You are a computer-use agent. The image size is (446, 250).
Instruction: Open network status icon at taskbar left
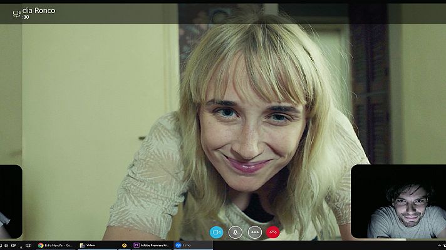(x=1, y=246)
